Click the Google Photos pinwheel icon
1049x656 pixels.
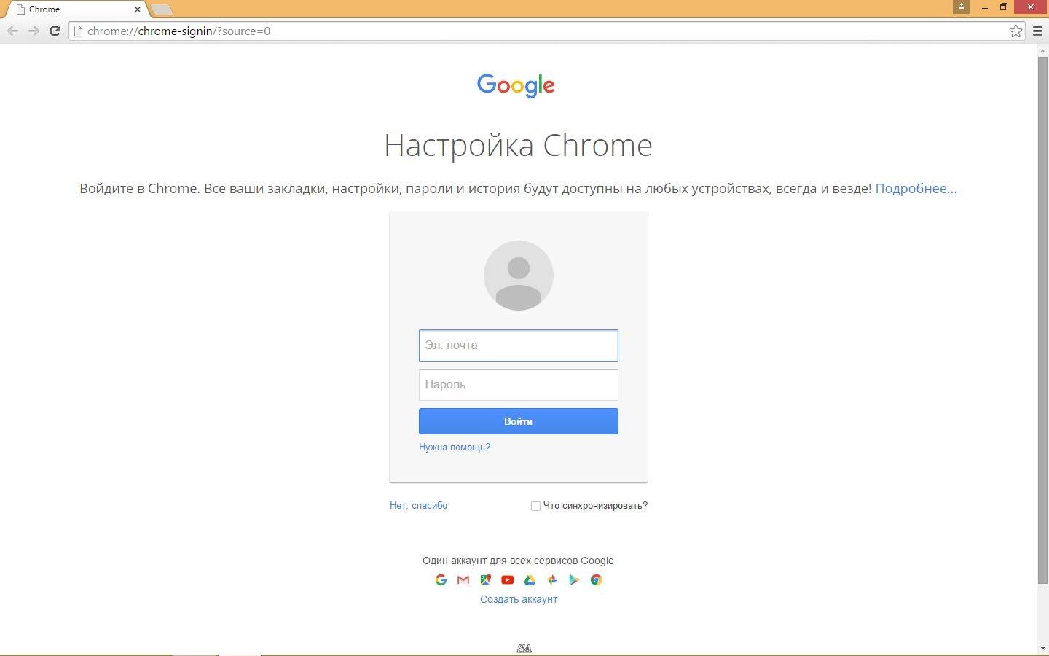[x=552, y=580]
